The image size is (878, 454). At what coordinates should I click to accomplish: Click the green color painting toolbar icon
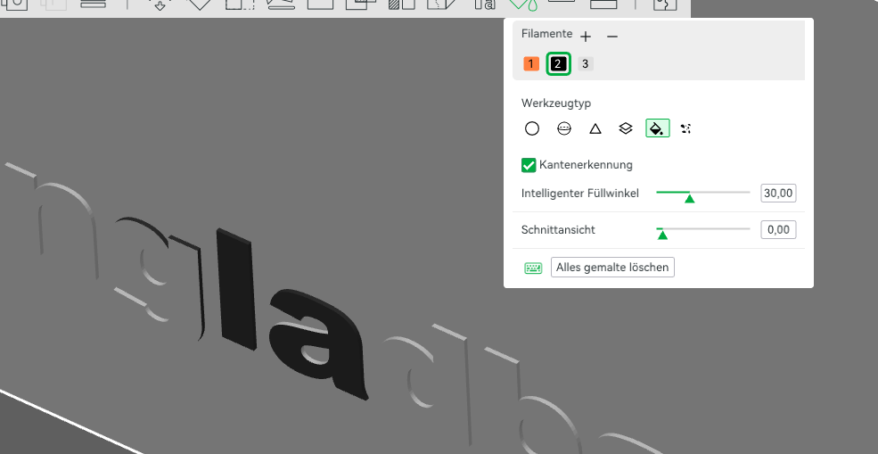[522, 4]
